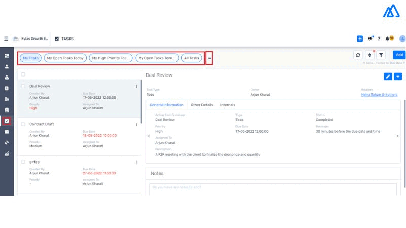This screenshot has width=406, height=228.
Task: Click the Tasks icon in the left sidebar
Action: point(7,121)
